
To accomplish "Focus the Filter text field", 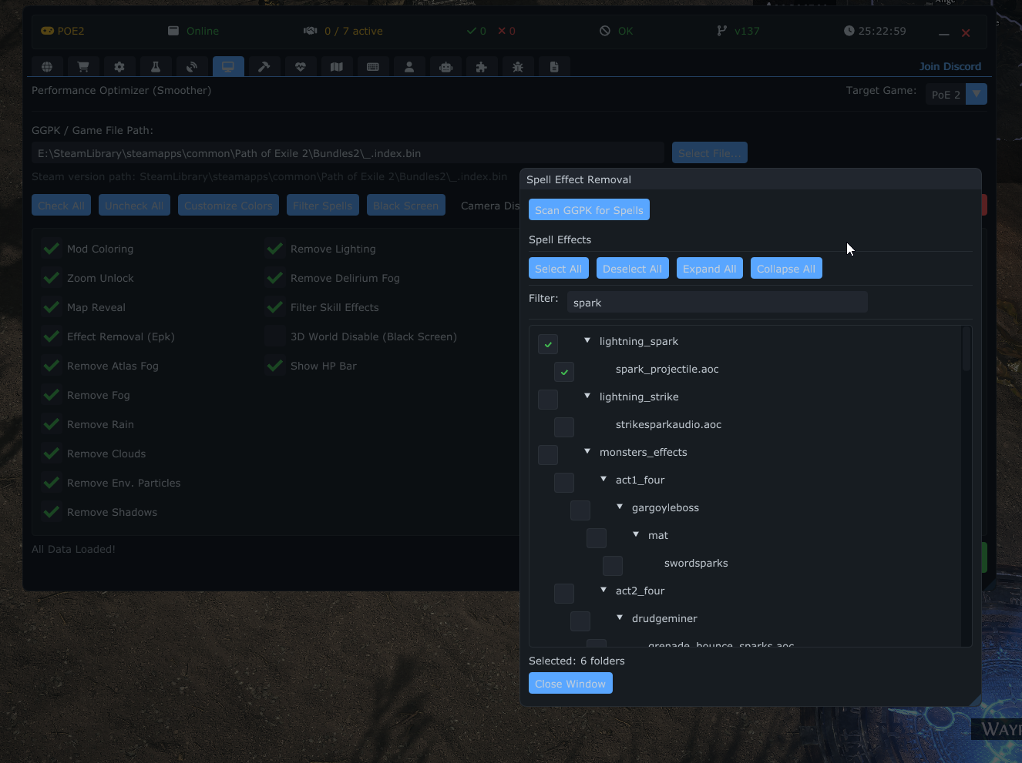I will coord(718,302).
